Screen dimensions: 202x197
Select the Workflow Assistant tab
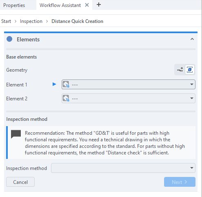coord(60,5)
